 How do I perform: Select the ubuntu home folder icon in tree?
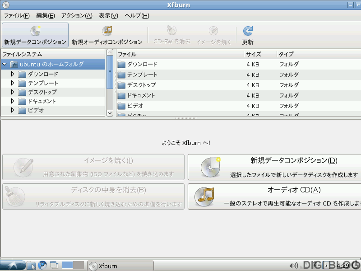click(x=14, y=64)
